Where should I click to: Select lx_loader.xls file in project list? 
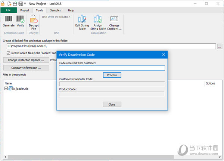(21, 89)
